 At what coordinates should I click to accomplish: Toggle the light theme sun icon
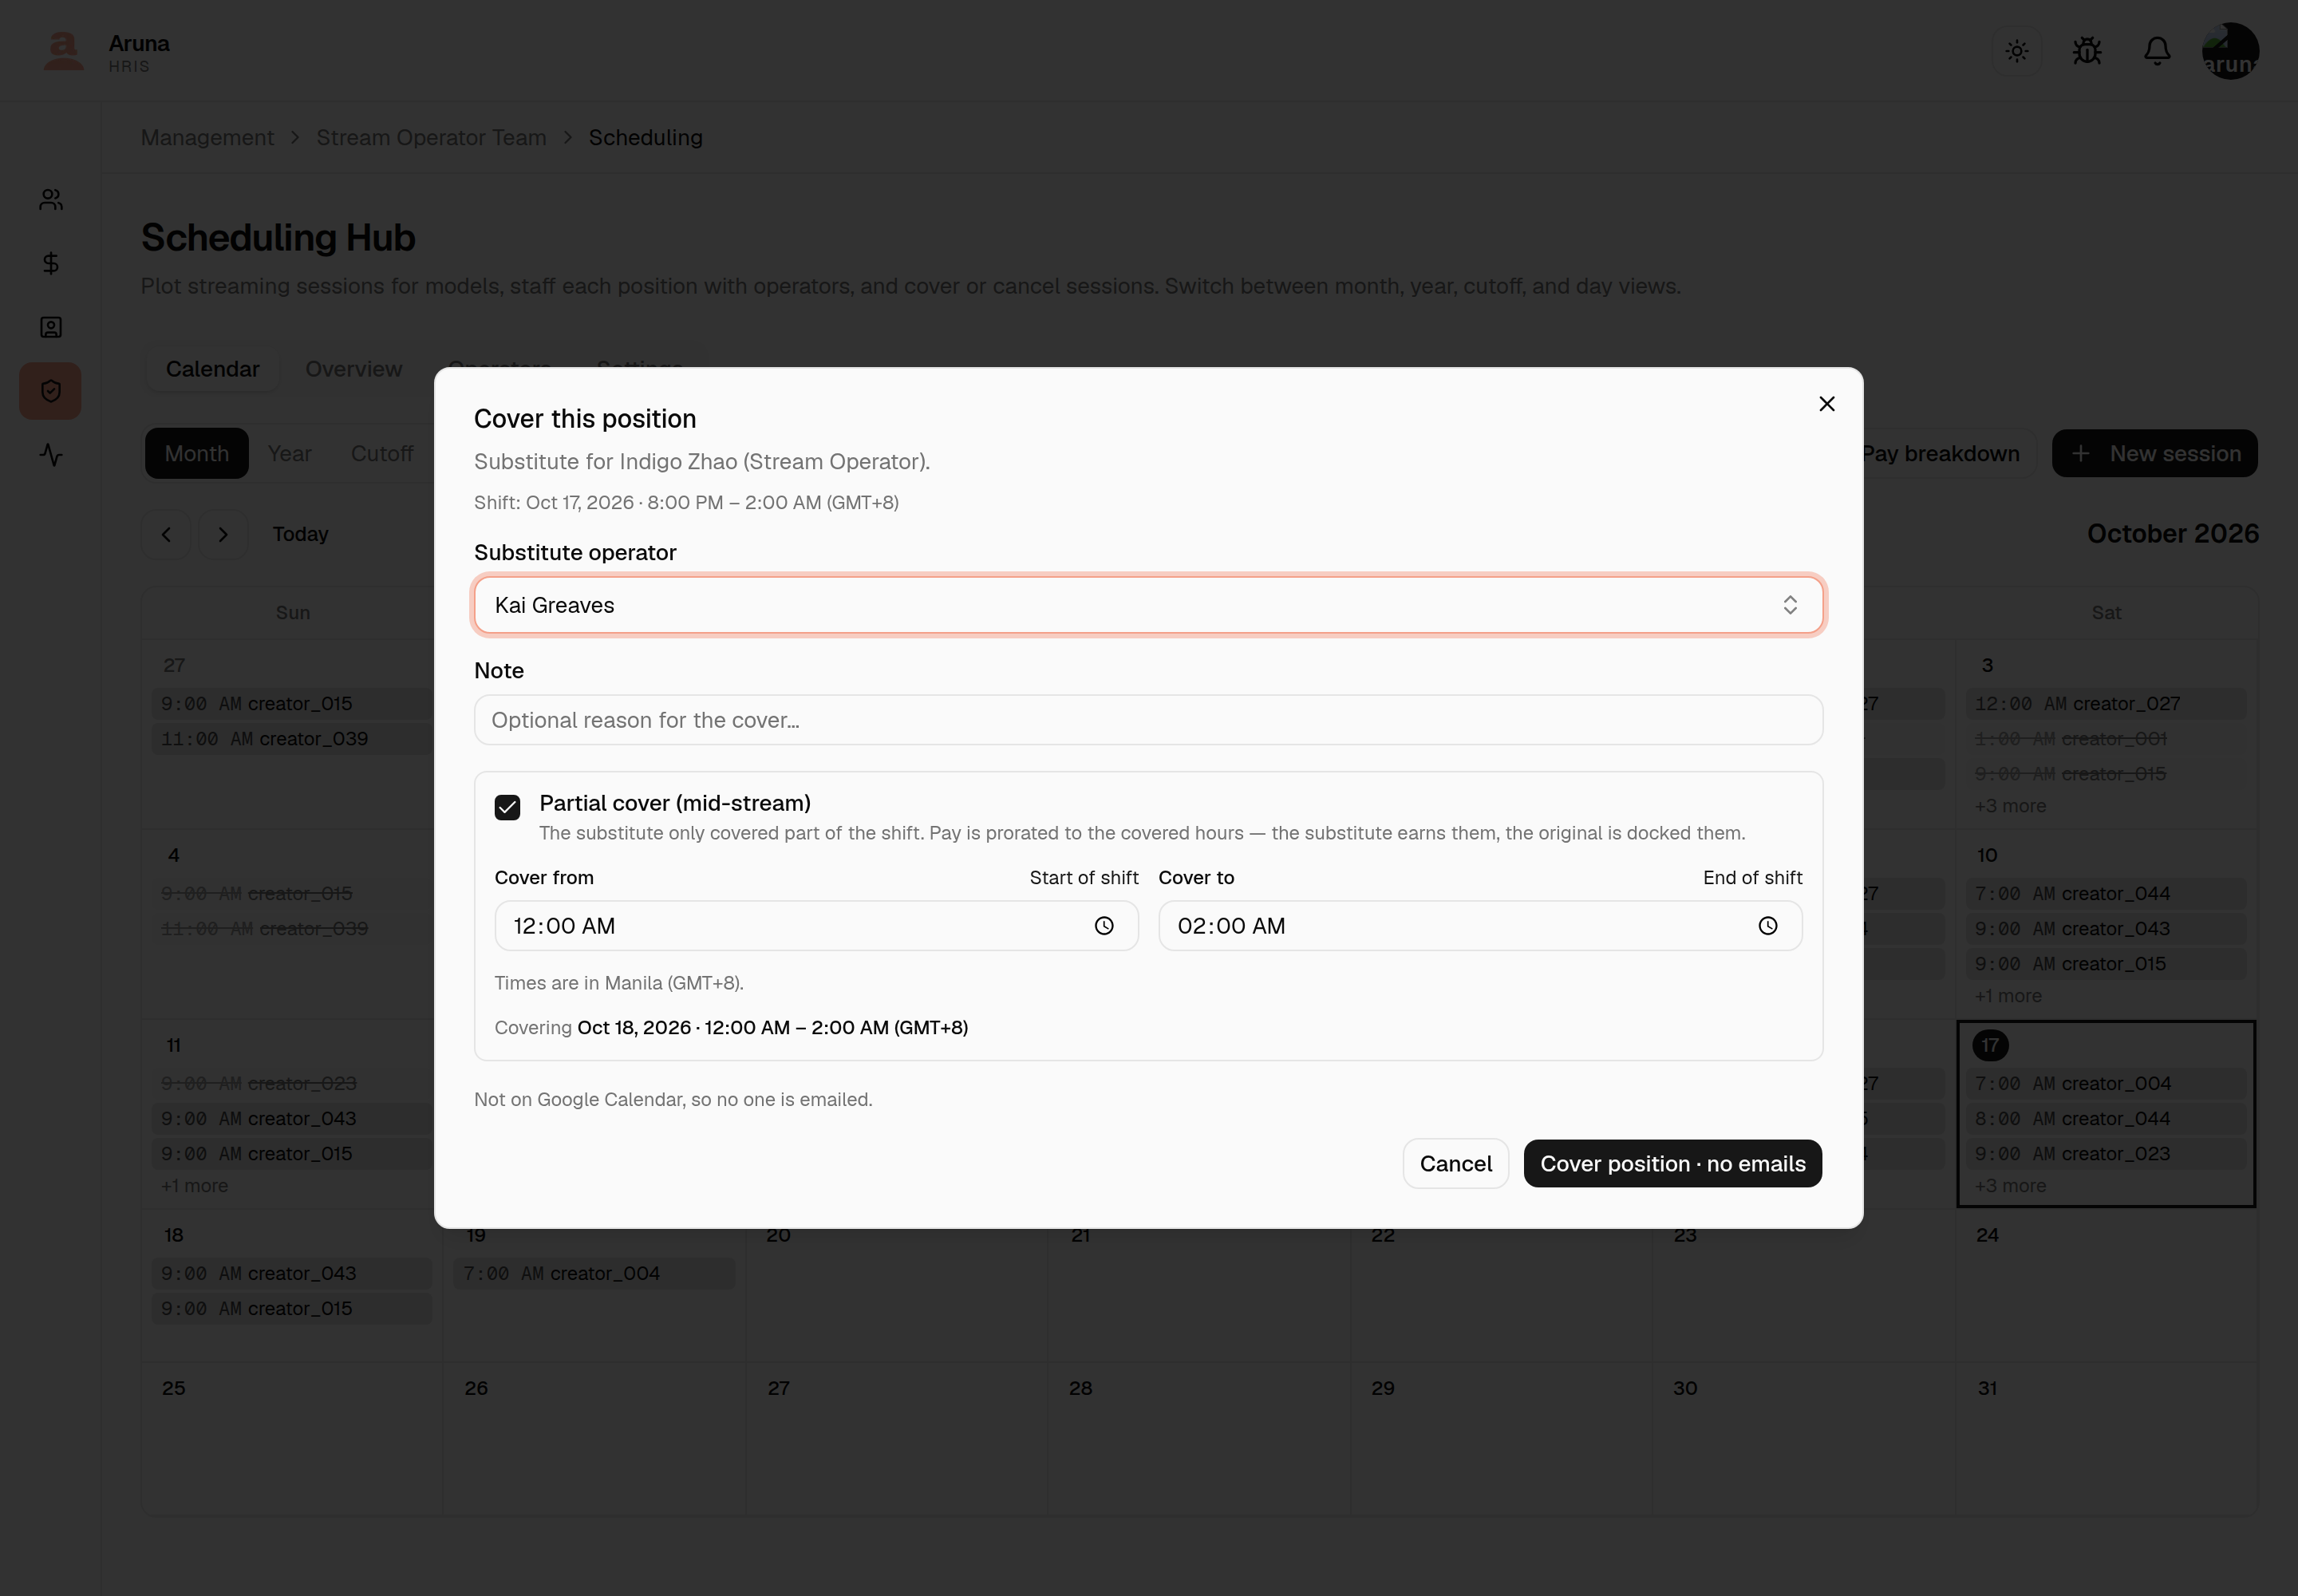tap(2017, 51)
